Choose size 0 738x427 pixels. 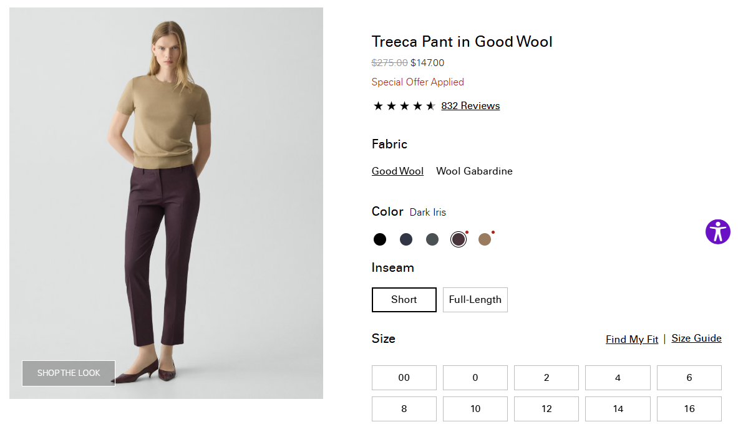tap(475, 378)
